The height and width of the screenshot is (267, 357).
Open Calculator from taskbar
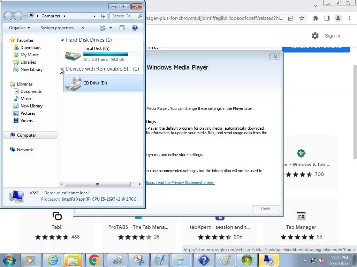(x=181, y=260)
